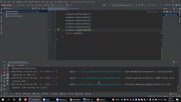The width and height of the screenshot is (181, 102).
Task: Toggle soft-wrap in console
Action: (8, 75)
